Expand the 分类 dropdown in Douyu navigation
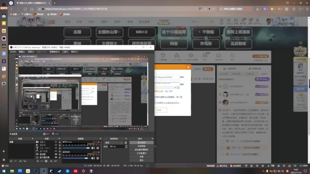The height and width of the screenshot is (174, 310). pyautogui.click(x=91, y=22)
